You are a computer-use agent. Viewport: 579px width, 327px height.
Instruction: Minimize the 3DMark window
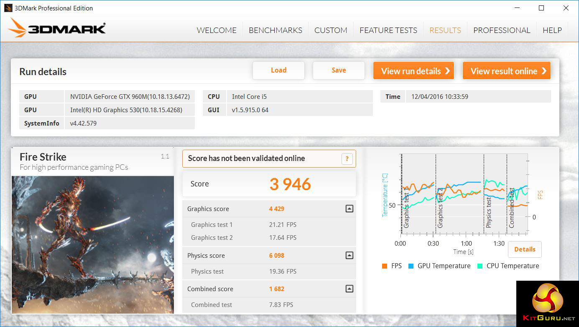517,8
